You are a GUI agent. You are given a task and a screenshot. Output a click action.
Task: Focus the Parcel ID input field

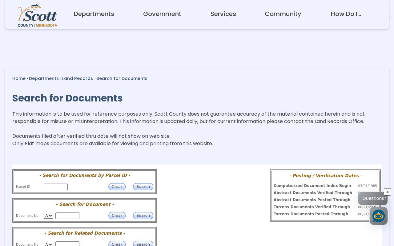tap(56, 187)
